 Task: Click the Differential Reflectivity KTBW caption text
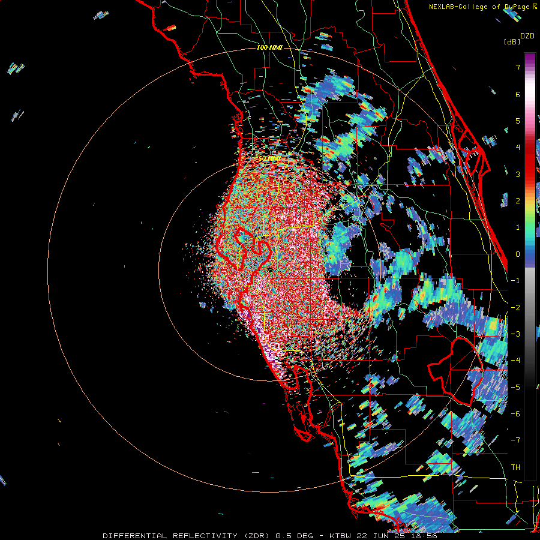(270, 536)
